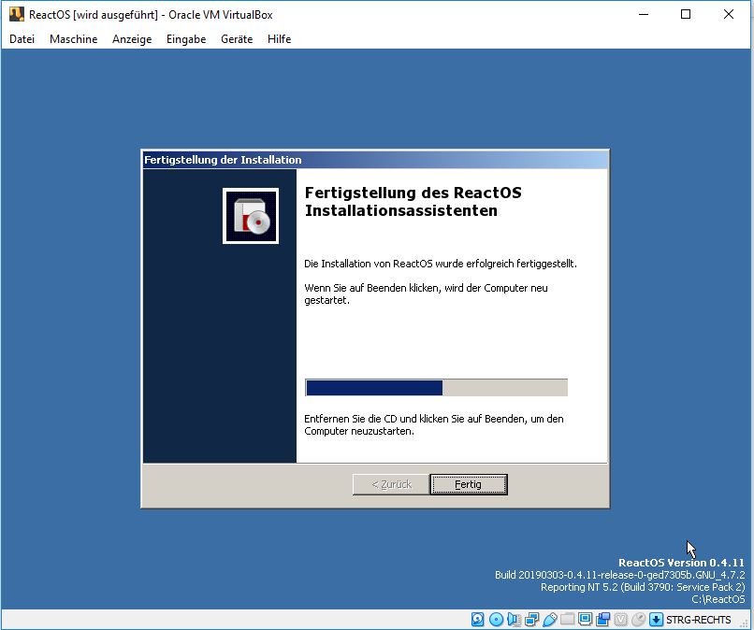Click the virtualization V processor status icon
Screen dimensions: 754x630
tap(621, 620)
